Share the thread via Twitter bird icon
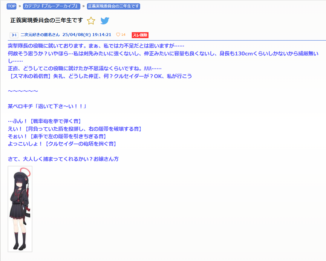 (x=105, y=21)
